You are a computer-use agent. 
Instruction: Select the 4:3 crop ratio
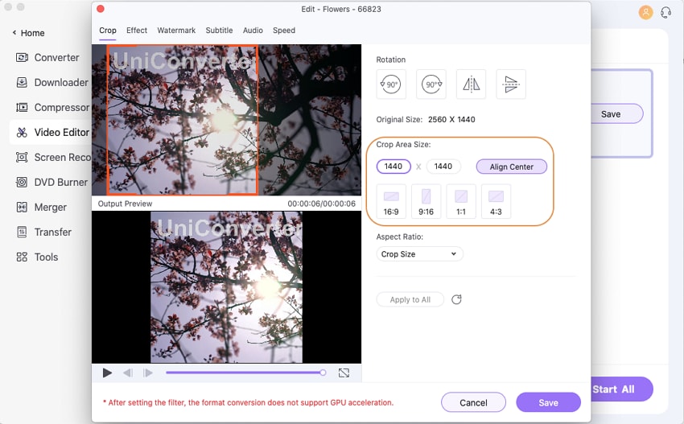click(x=496, y=201)
